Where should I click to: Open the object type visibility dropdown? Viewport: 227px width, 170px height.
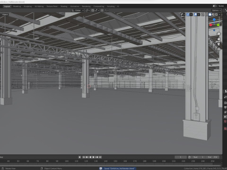[x=183, y=15]
